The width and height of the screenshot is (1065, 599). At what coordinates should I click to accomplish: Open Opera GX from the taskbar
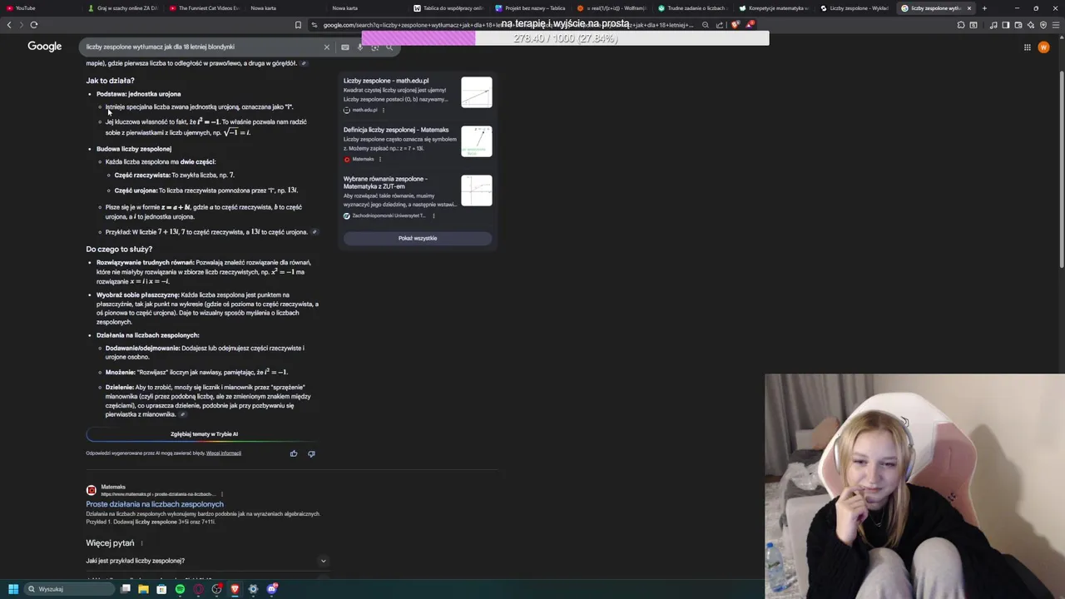pyautogui.click(x=198, y=589)
